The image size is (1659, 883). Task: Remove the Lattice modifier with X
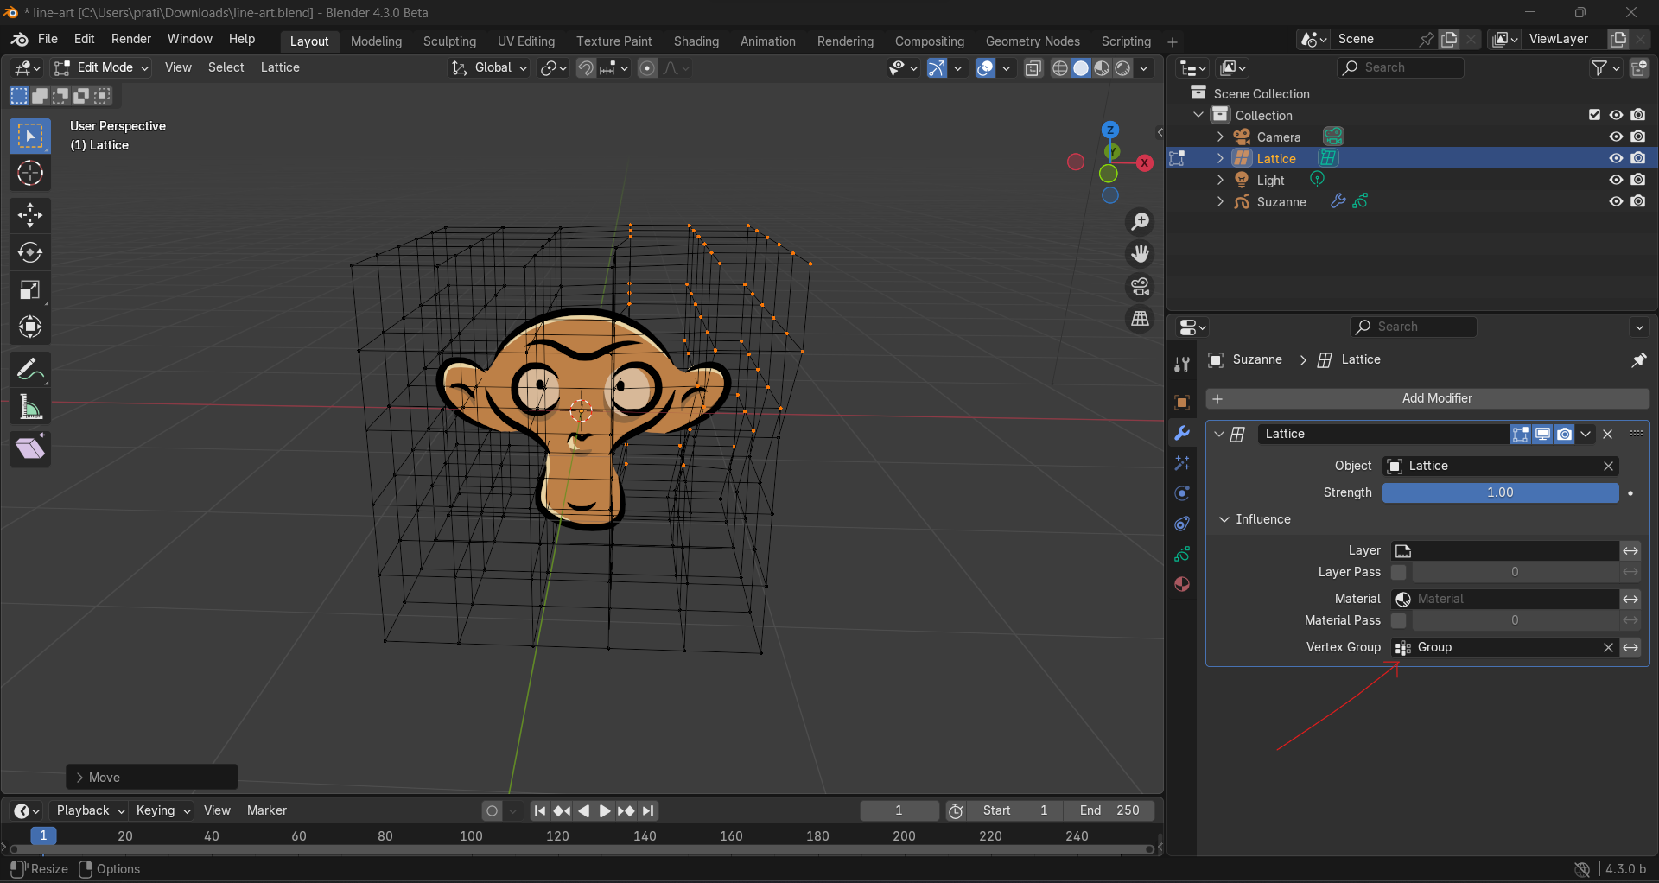pos(1608,434)
